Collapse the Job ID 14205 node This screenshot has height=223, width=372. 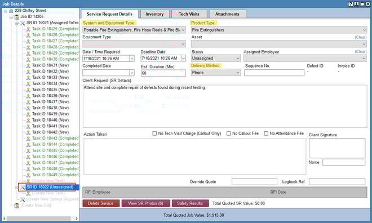pos(11,17)
